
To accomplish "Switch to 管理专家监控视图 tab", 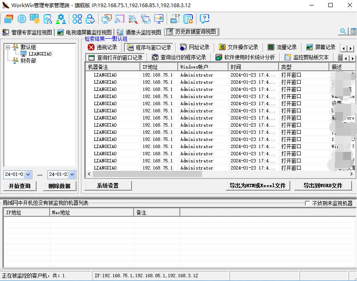I will tap(28, 32).
